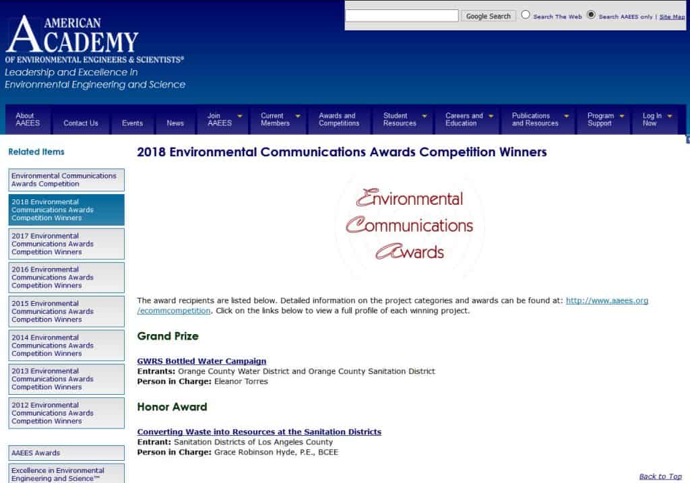Click the American Academy logo

(94, 39)
